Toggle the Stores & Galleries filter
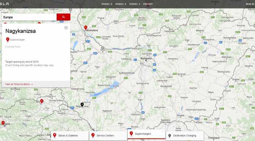The height and width of the screenshot is (141, 255). tap(70, 136)
